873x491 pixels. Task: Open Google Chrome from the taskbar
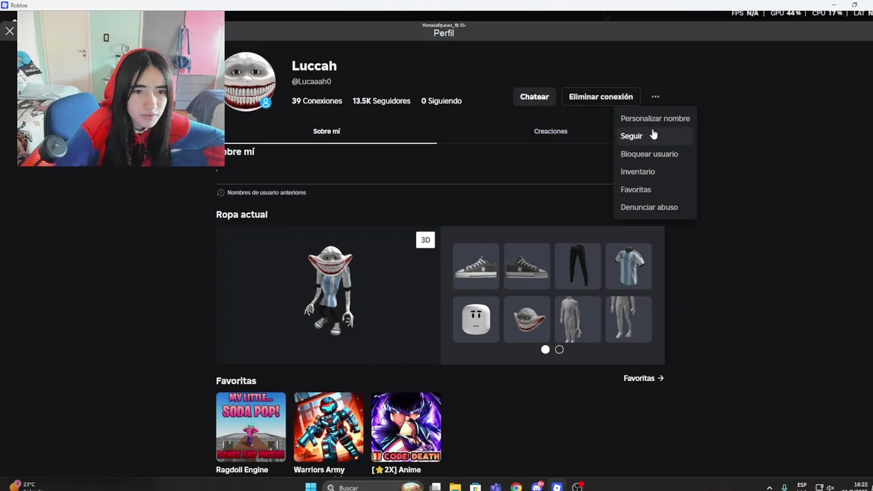click(x=516, y=487)
